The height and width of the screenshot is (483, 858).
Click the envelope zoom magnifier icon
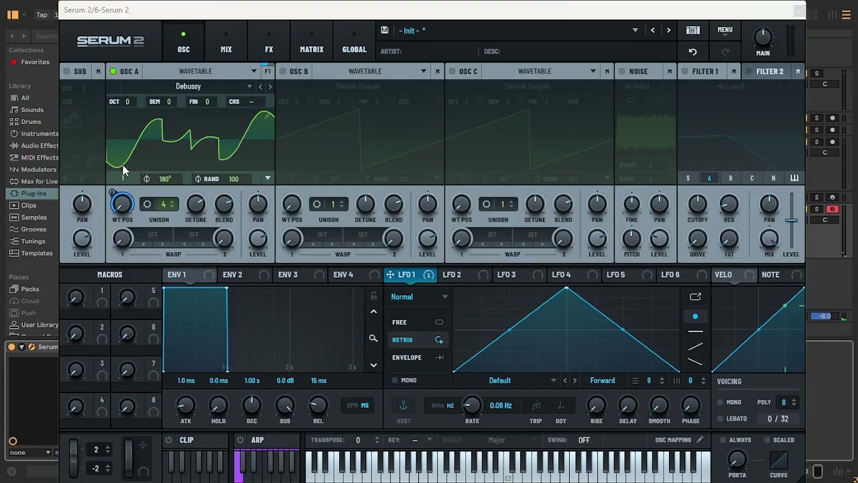[373, 339]
